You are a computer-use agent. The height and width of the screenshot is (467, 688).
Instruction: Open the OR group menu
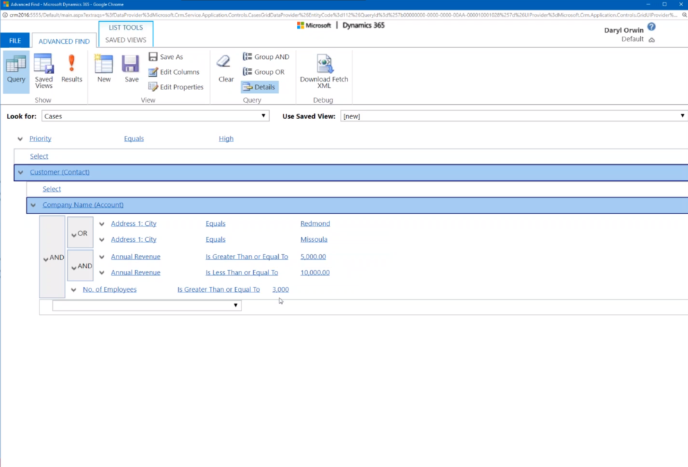pyautogui.click(x=80, y=233)
